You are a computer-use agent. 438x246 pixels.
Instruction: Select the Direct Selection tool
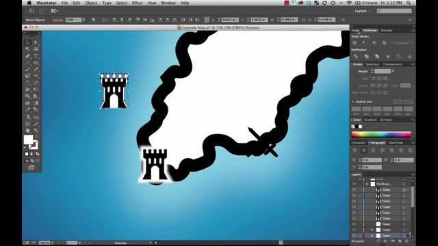[x=36, y=42]
